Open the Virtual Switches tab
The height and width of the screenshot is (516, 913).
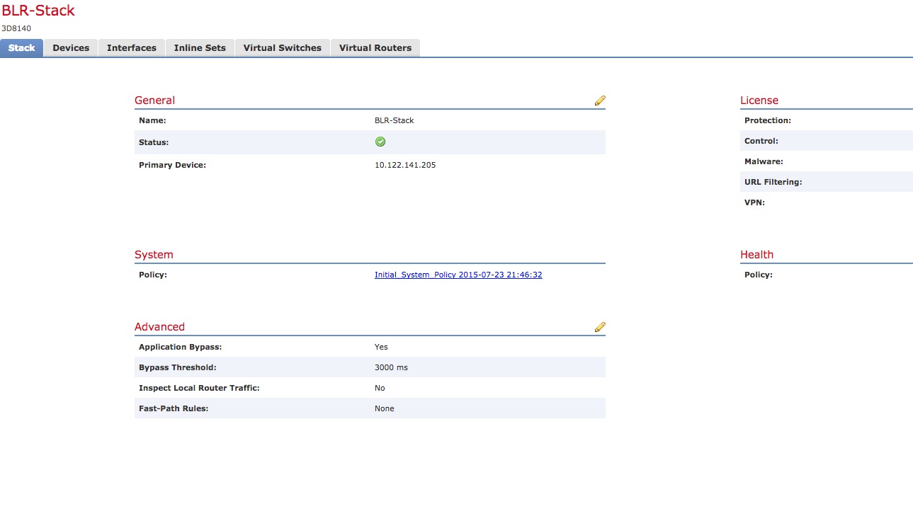[283, 48]
